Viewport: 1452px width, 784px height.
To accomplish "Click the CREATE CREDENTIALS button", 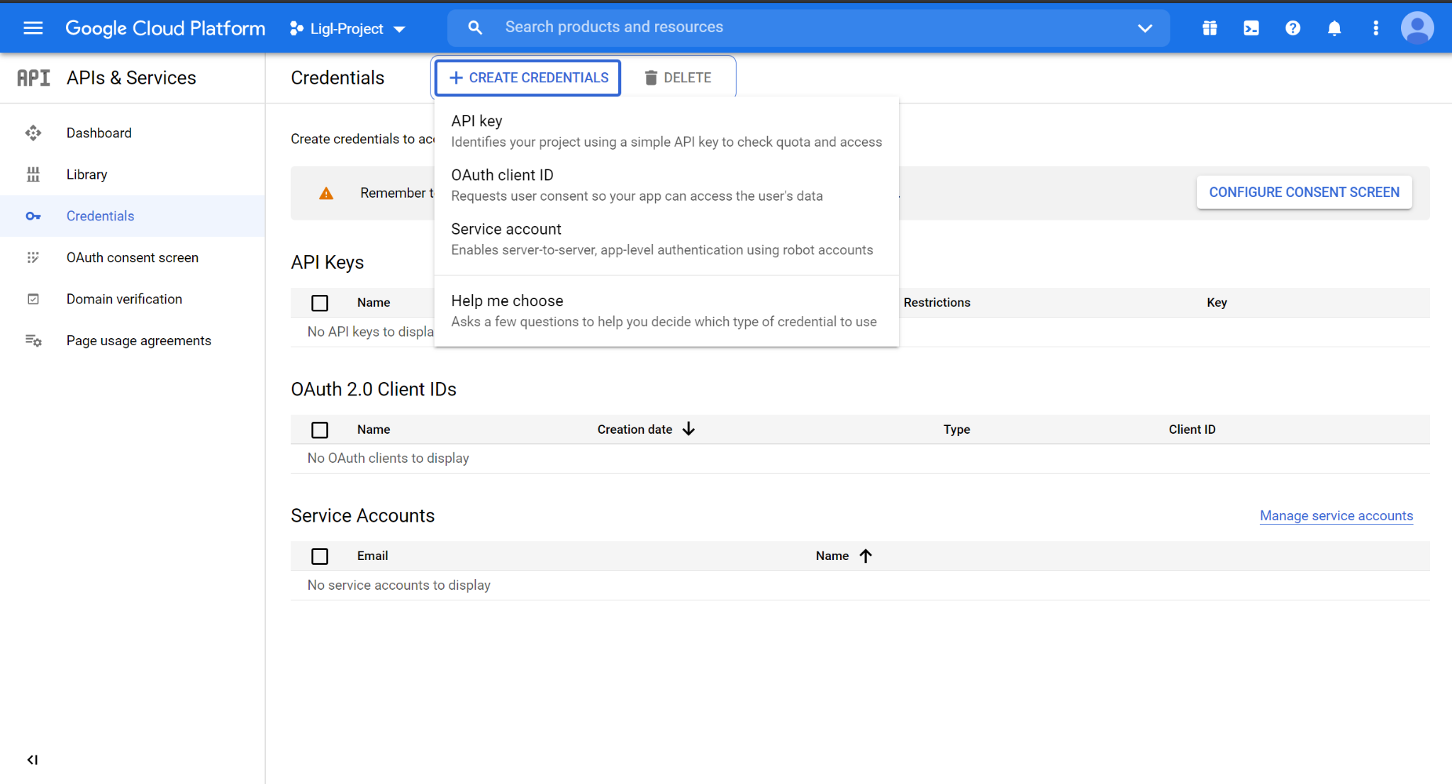I will (528, 78).
